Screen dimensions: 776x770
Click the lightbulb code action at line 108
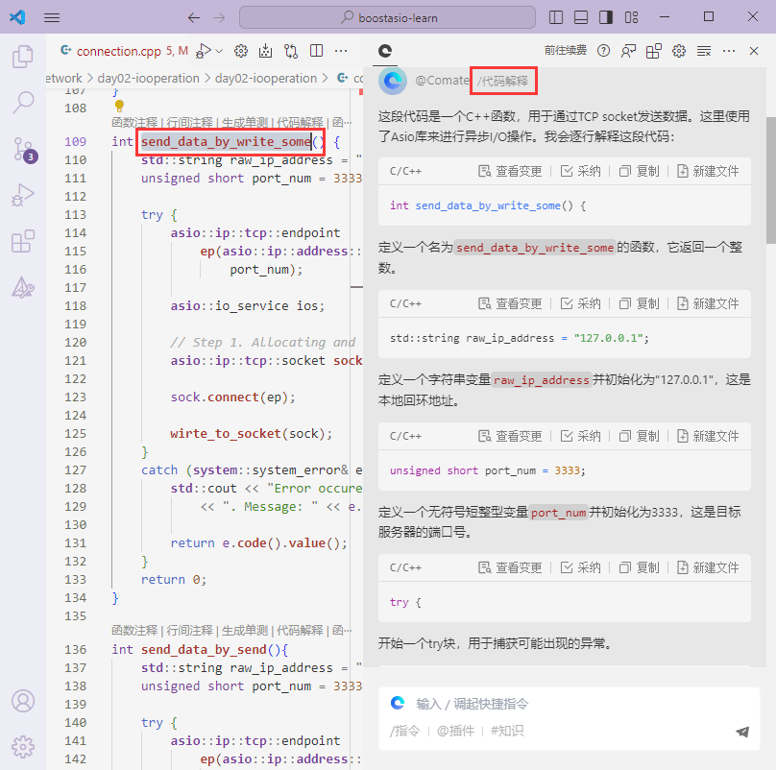coord(119,106)
